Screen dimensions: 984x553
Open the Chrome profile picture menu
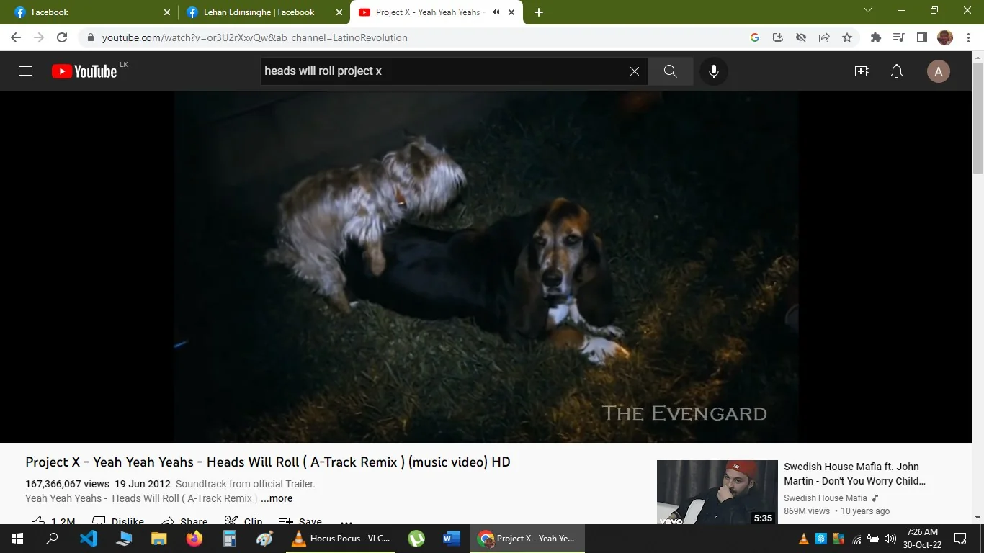click(x=945, y=37)
